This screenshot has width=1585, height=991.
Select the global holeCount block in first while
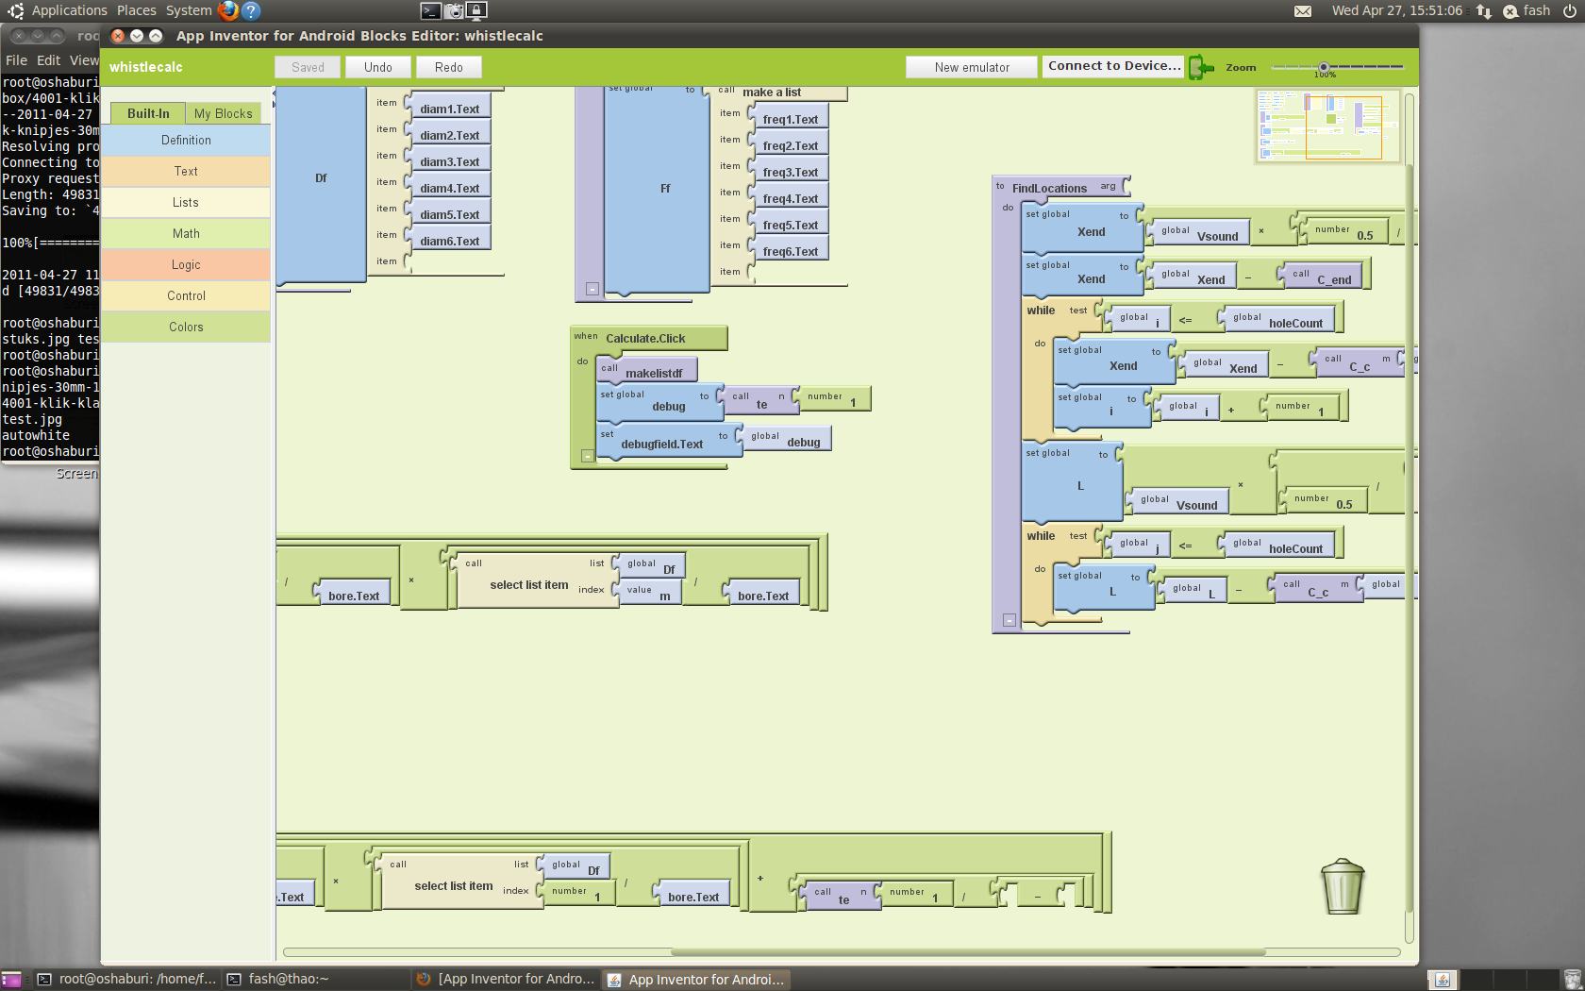(1277, 320)
